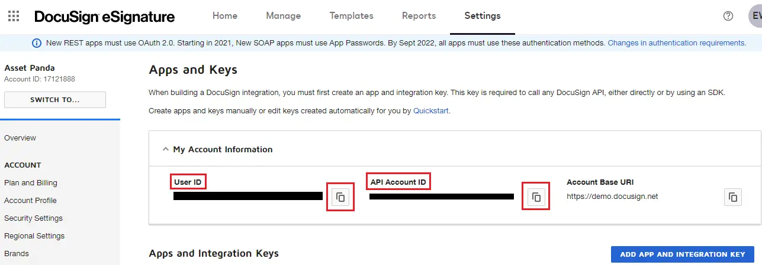Screen dimensions: 762x265
Task: Collapse the My Account Information section
Action: click(x=166, y=149)
